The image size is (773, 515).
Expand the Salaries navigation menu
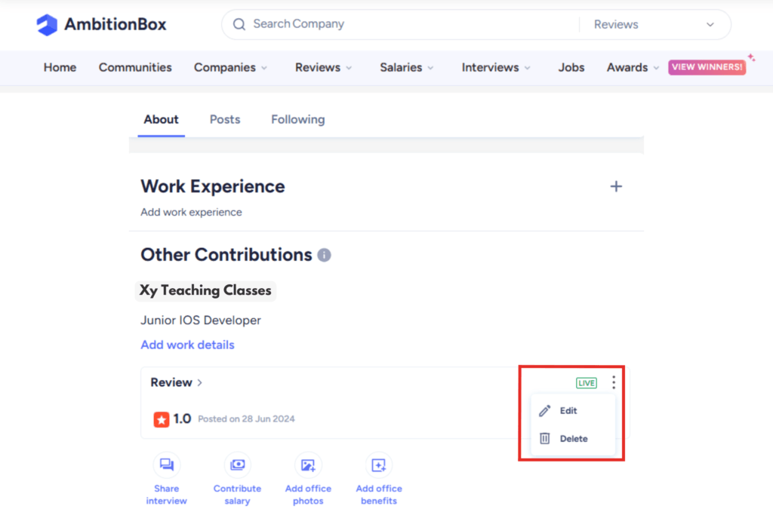(407, 67)
